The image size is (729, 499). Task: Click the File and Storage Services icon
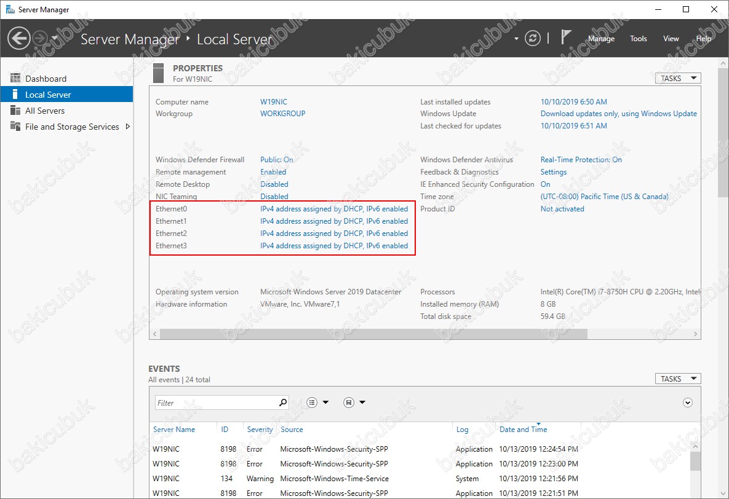(x=15, y=127)
